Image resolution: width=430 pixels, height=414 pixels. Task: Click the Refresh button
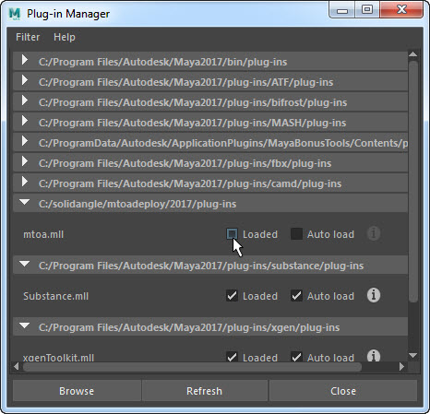click(204, 391)
